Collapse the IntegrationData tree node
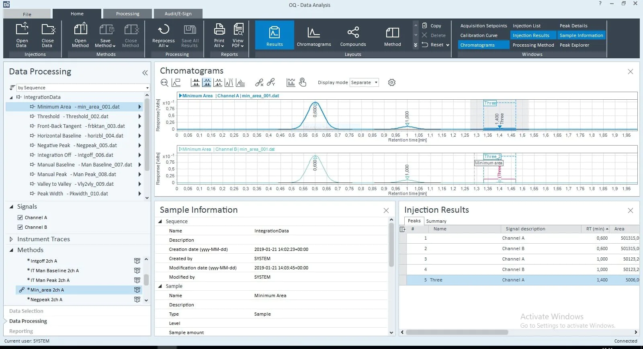Viewport: 643px width, 349px height. coord(11,97)
